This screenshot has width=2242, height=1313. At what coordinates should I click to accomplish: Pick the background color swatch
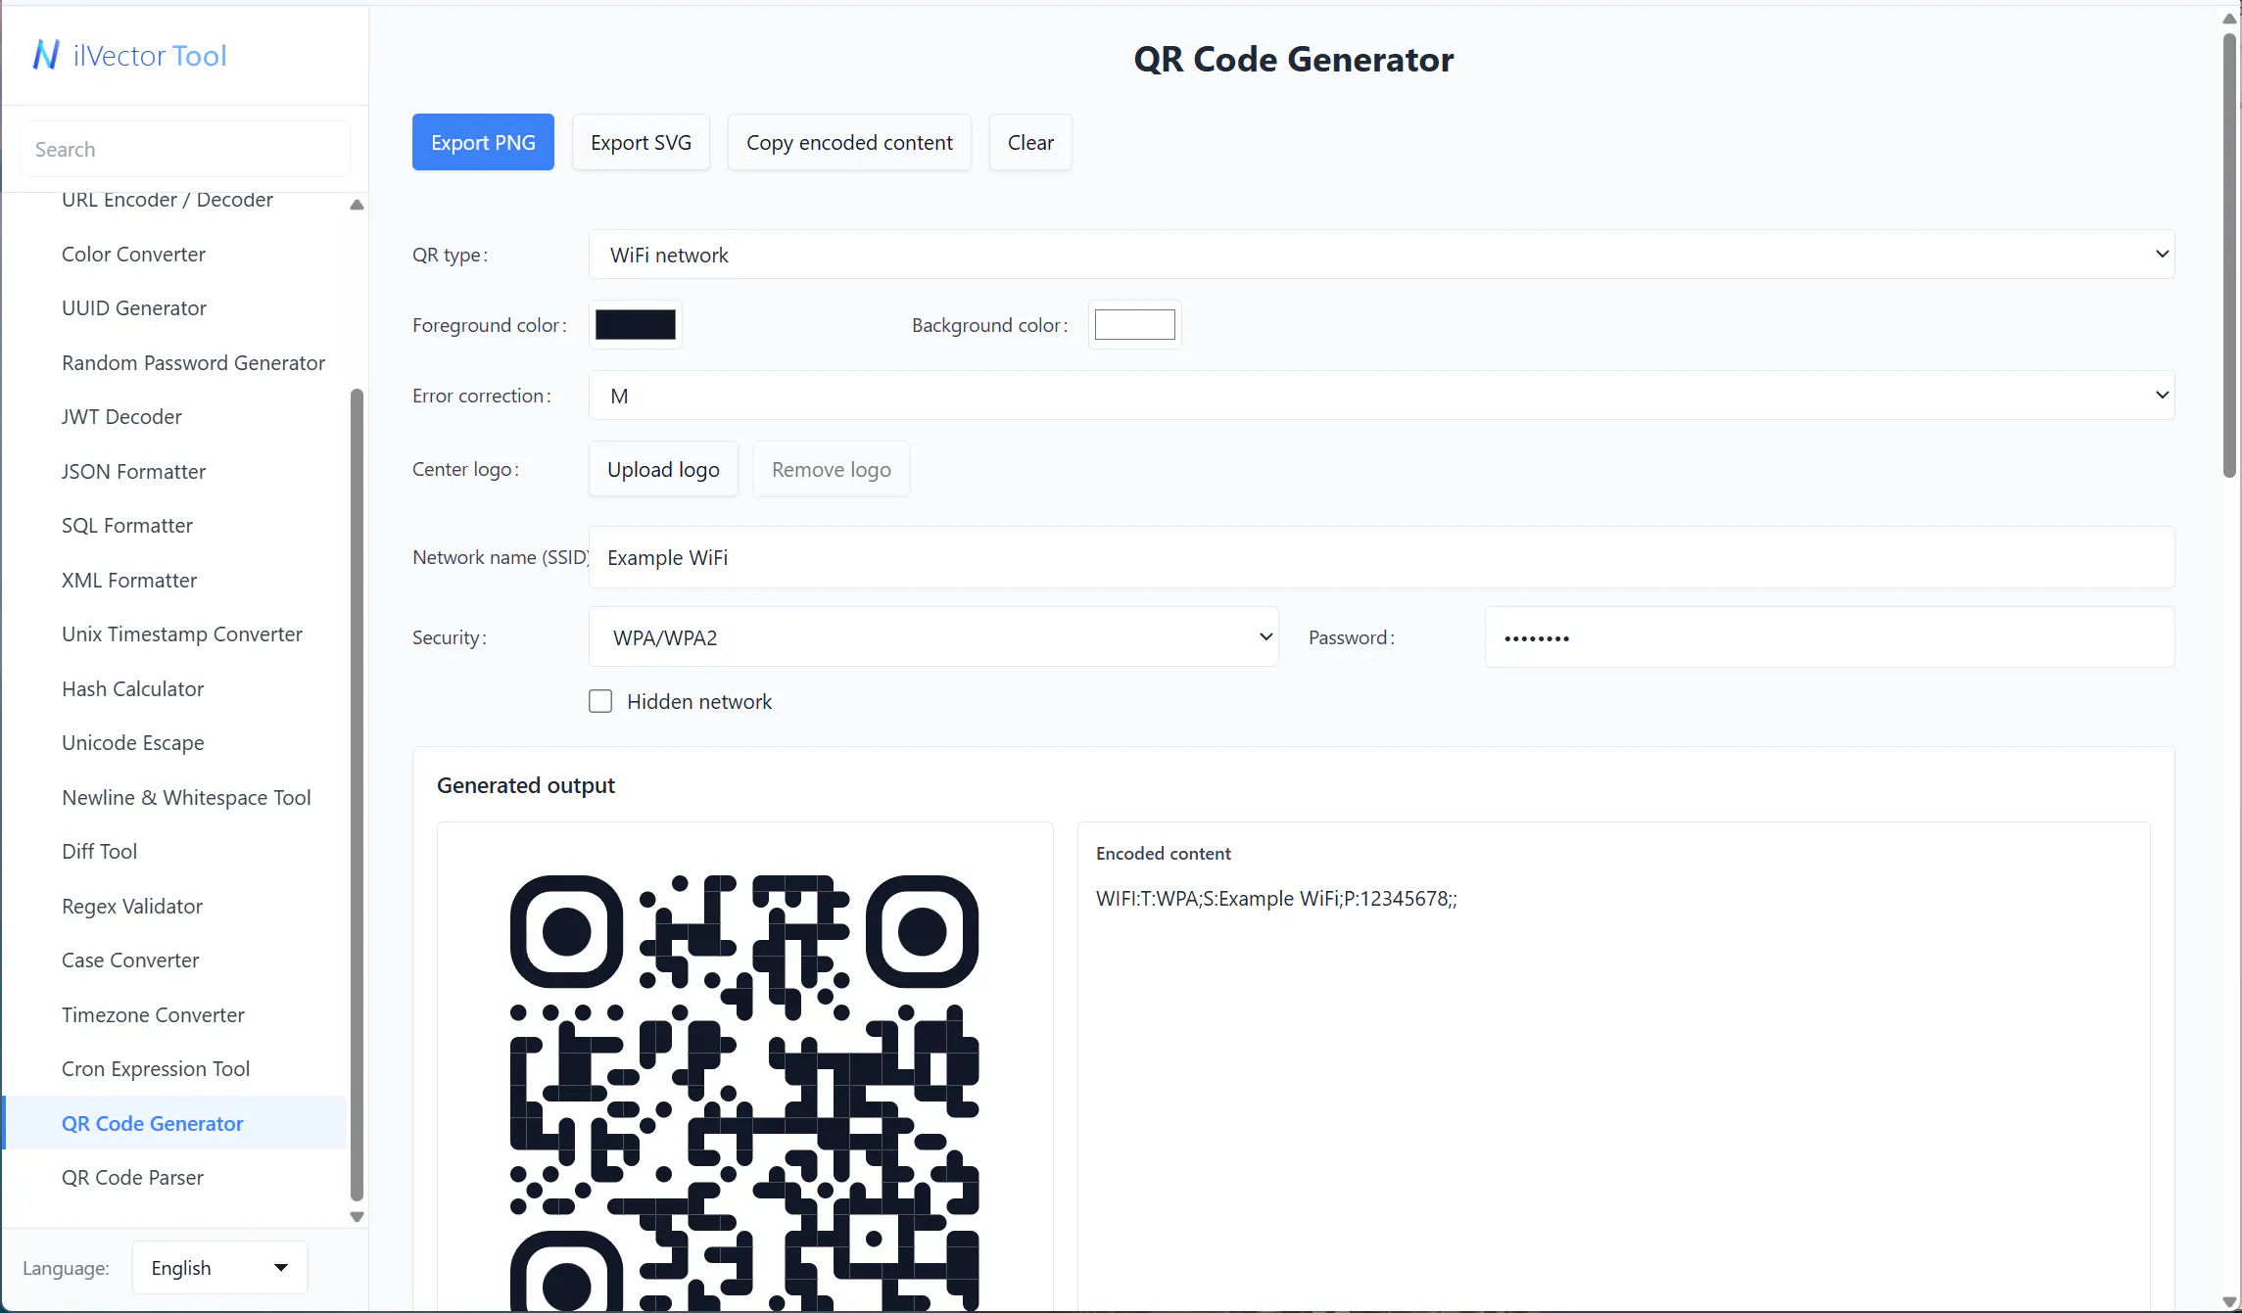1135,325
